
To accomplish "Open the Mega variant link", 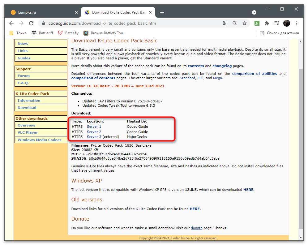I will tap(217, 78).
